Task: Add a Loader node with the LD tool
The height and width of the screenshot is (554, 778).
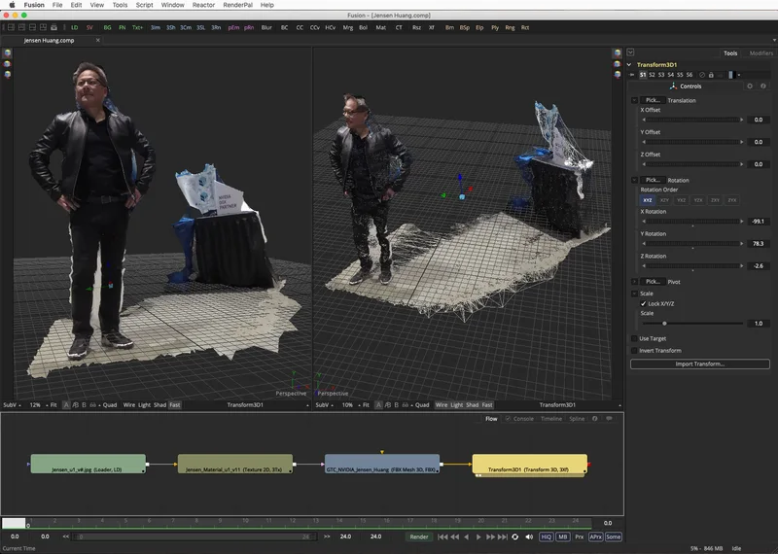Action: click(75, 28)
